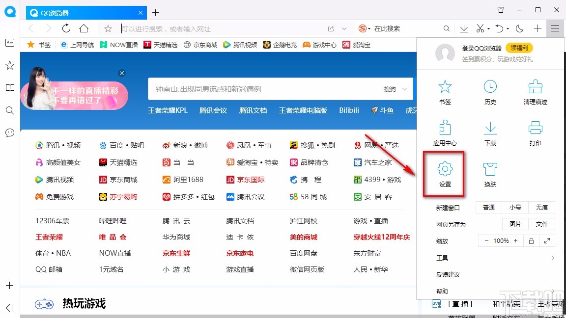The height and width of the screenshot is (318, 566).
Task: Click the toolbar plus add icon
Action: click(x=538, y=28)
